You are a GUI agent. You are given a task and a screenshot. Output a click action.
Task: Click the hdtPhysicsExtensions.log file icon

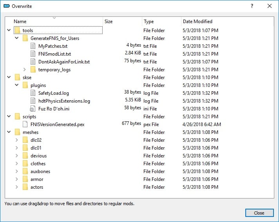[33, 101]
